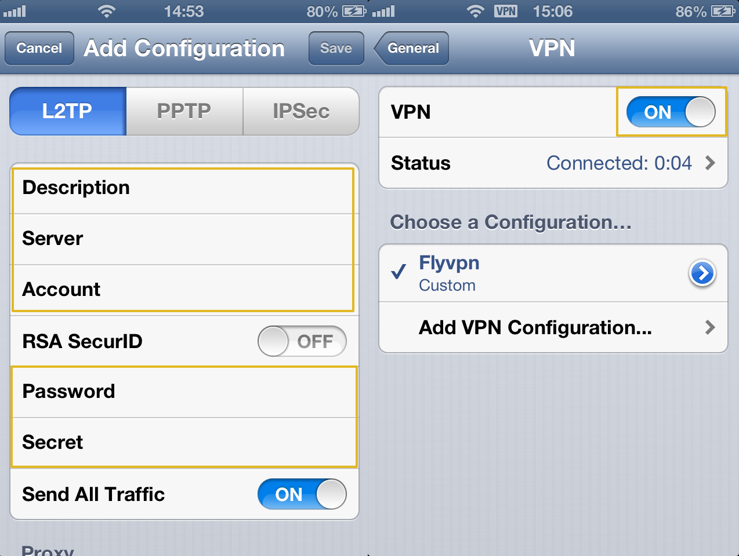Switch to the IPSec tab
Viewport: 739px width, 556px height.
(301, 111)
